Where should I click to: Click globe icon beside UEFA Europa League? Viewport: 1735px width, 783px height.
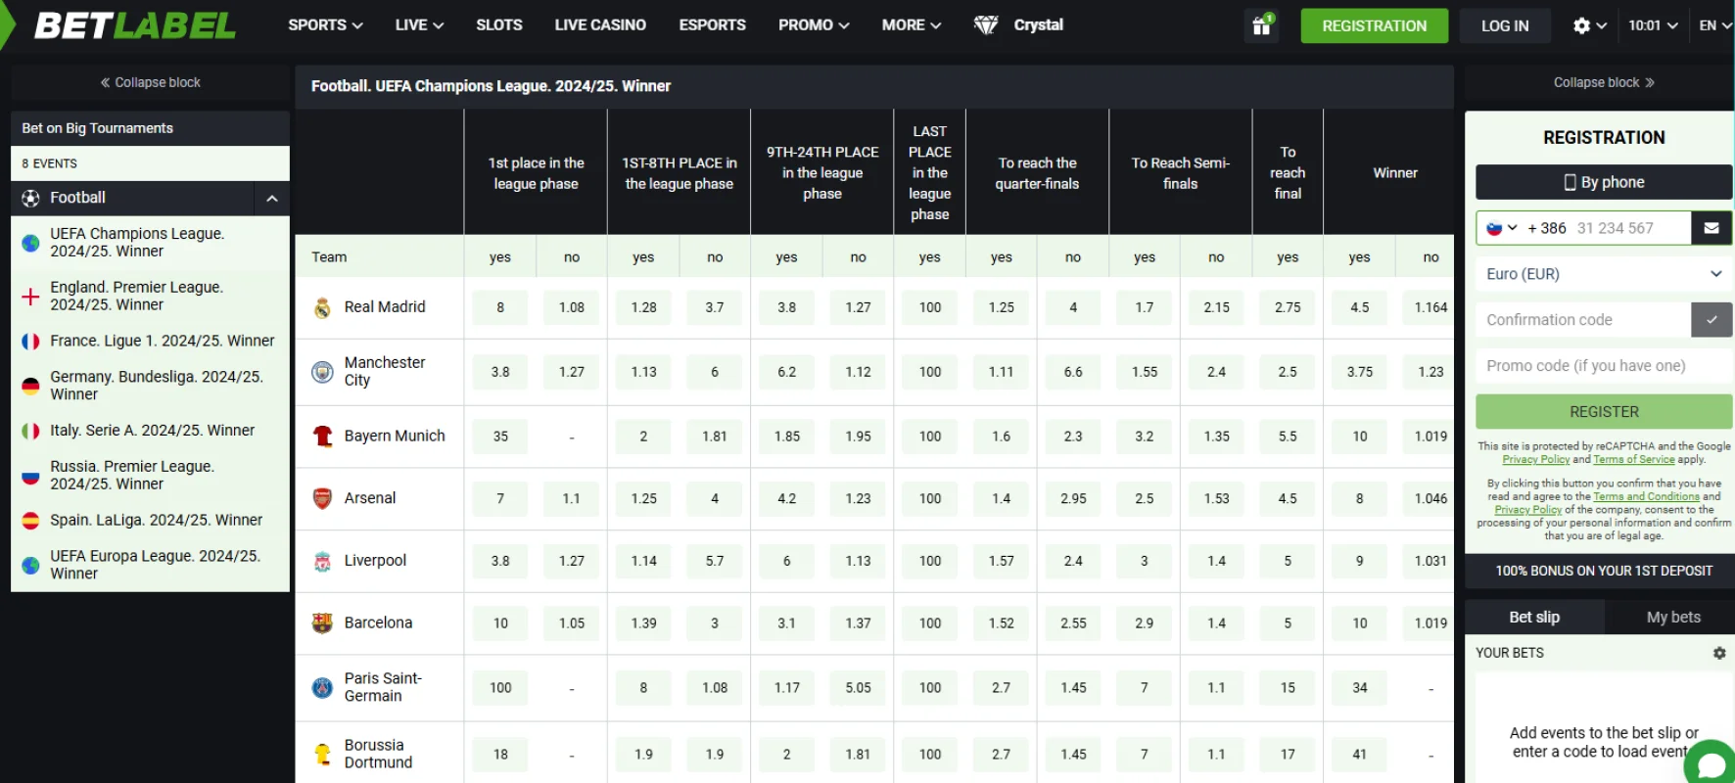point(30,565)
